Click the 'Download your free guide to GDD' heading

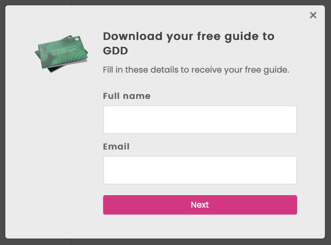[188, 43]
